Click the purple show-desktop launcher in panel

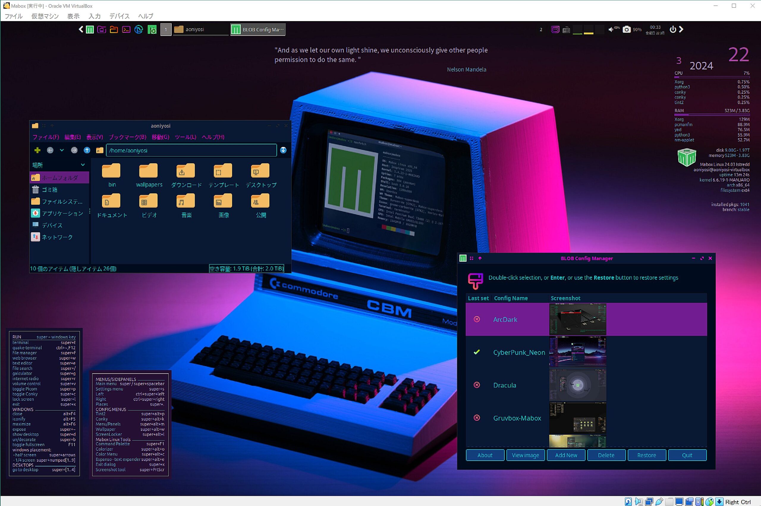[x=101, y=30]
